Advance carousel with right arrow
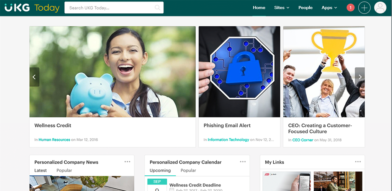The height and width of the screenshot is (191, 392). click(x=360, y=77)
